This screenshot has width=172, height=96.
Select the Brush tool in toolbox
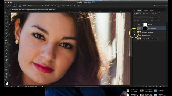[x=6, y=37]
